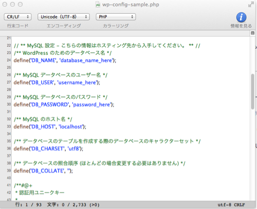Click the character count '文字: 0 / 2,733' status
Viewport: 257px width, 209px height.
point(74,204)
